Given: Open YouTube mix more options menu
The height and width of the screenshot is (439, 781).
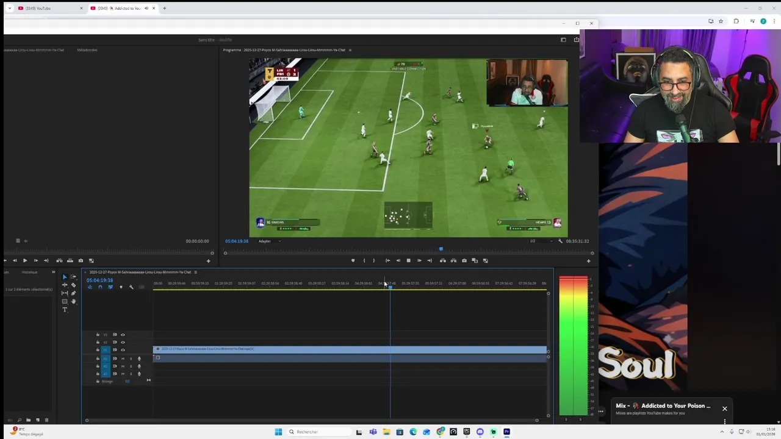Looking at the screenshot, I should tap(725, 421).
